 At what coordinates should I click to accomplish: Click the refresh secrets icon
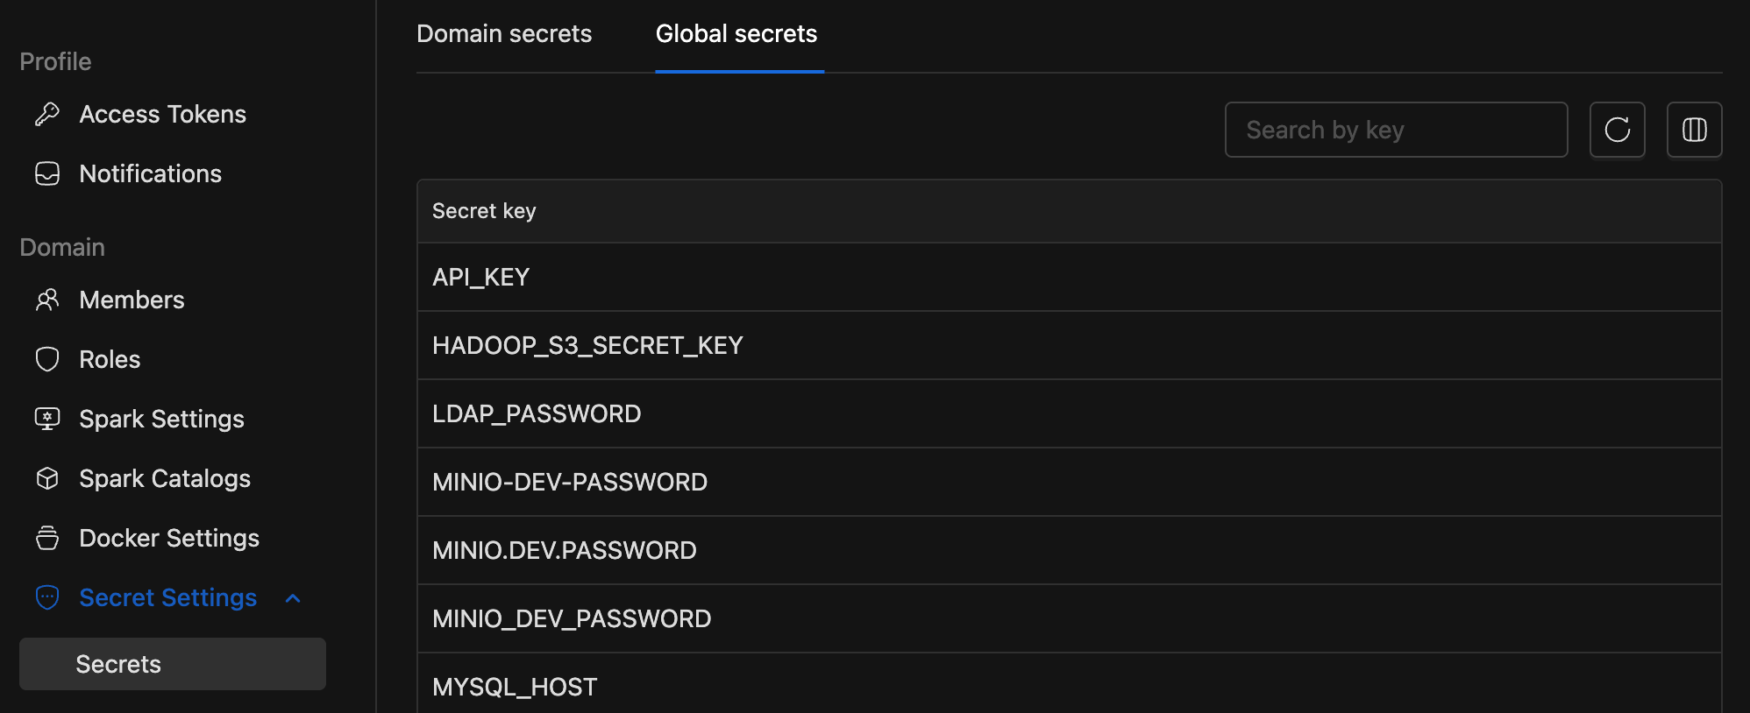[x=1617, y=130]
